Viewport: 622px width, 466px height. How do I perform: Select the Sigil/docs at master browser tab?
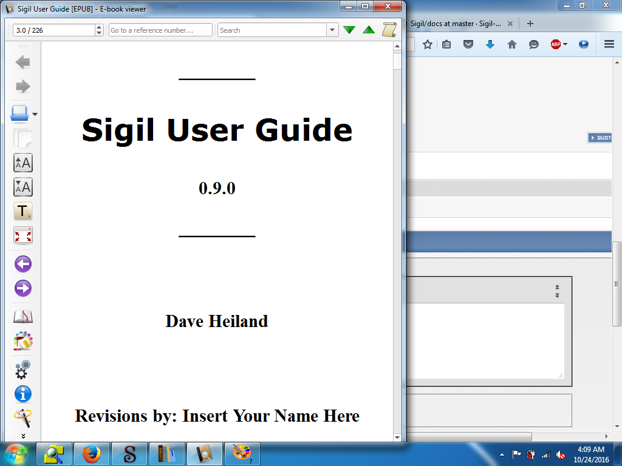click(456, 24)
